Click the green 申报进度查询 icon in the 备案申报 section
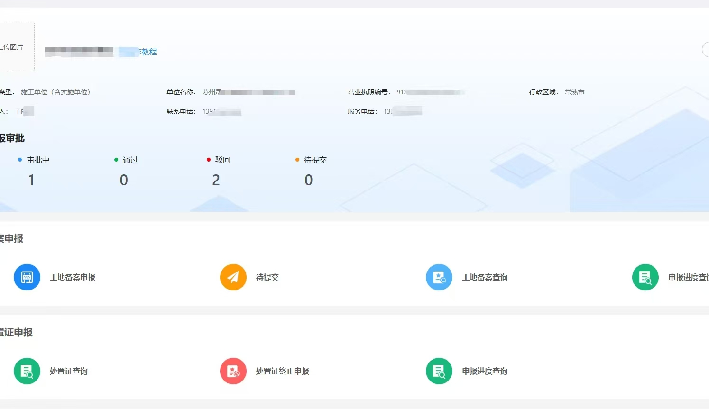 click(645, 277)
